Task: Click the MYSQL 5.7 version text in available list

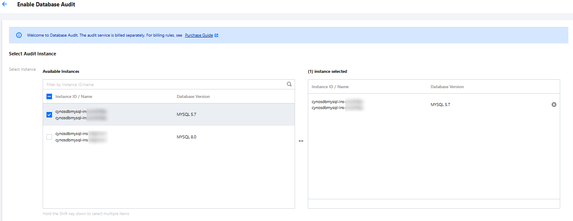Action: pyautogui.click(x=186, y=115)
